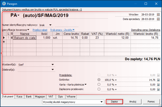
Task: Switch to the Opis tab
Action: [60, 97]
